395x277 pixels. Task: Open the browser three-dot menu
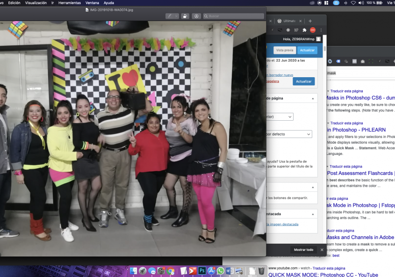(x=321, y=30)
